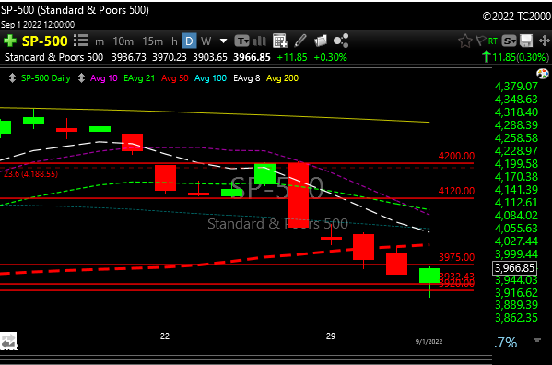Click the up-down arrows before Avg 10
This screenshot has height=365, width=552.
pos(81,78)
